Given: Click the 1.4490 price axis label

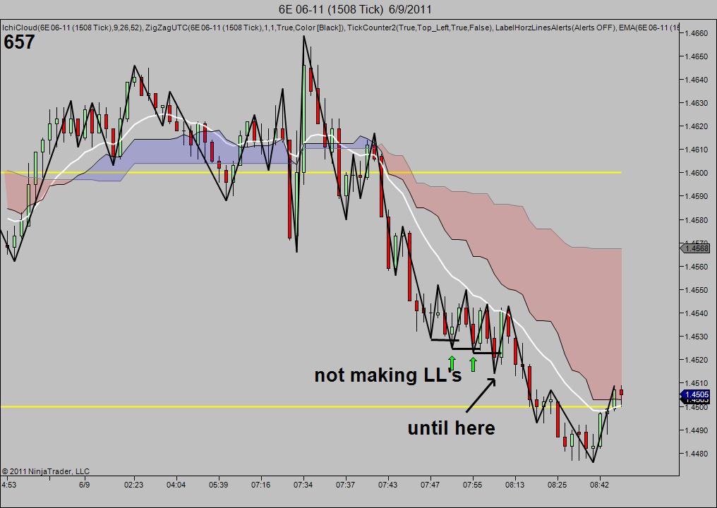Looking at the screenshot, I should 696,430.
